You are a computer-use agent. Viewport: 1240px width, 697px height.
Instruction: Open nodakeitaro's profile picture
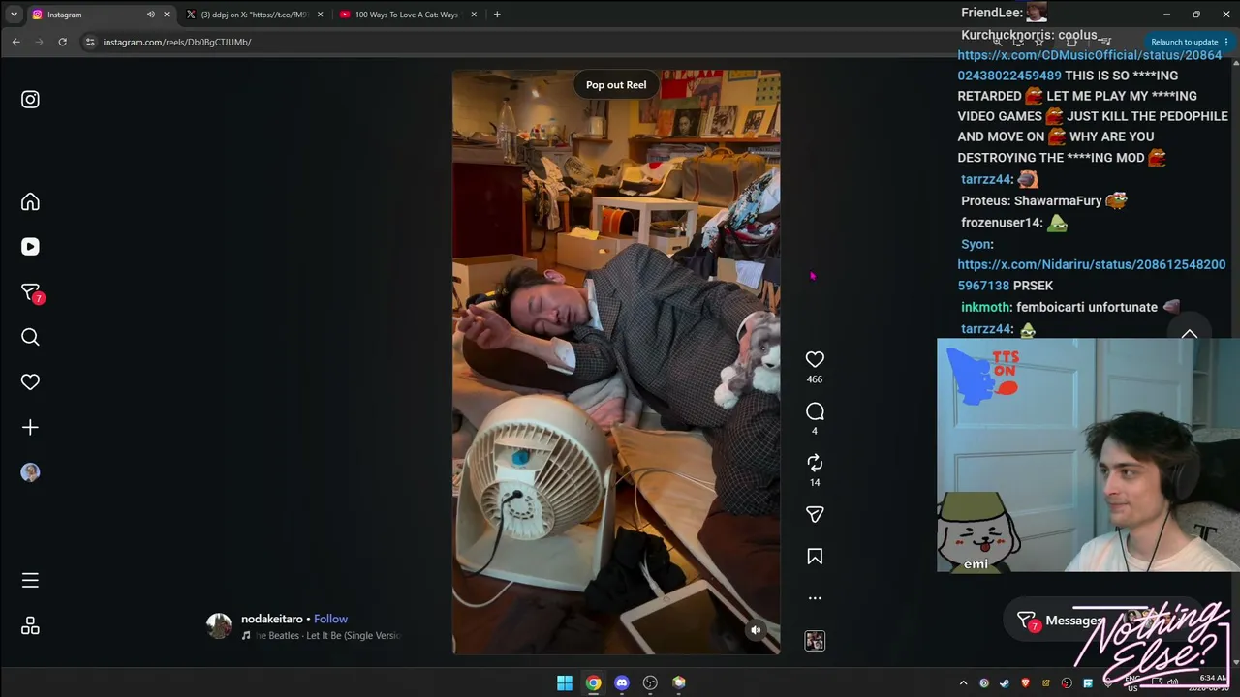[x=219, y=625]
